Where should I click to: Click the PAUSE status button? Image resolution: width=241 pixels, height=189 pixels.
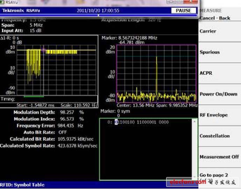pos(183,10)
